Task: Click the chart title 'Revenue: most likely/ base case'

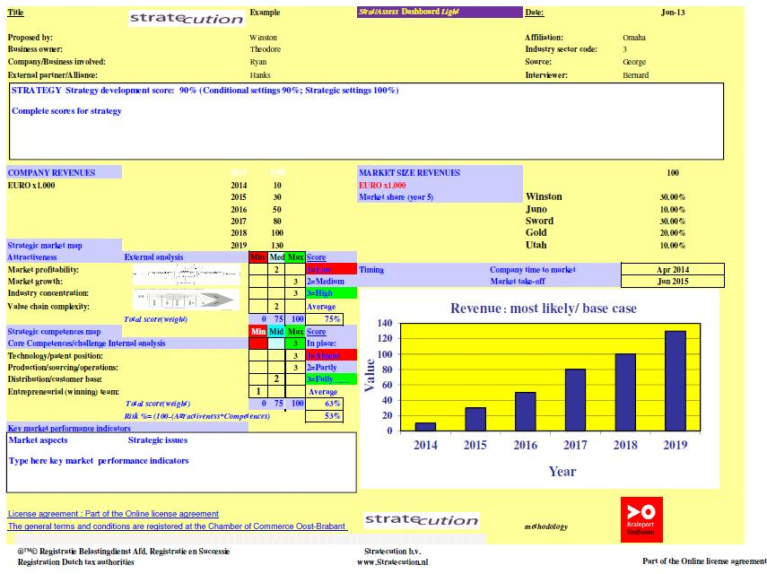Action: (543, 309)
